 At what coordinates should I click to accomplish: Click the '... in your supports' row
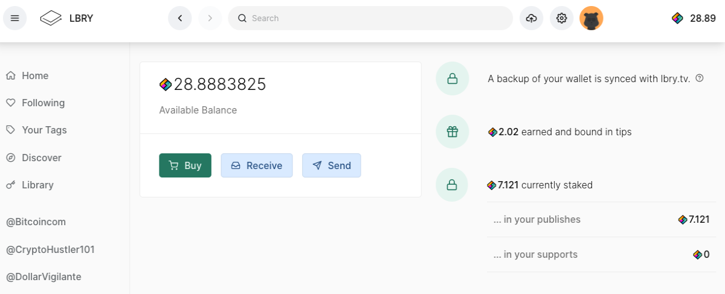coord(601,254)
